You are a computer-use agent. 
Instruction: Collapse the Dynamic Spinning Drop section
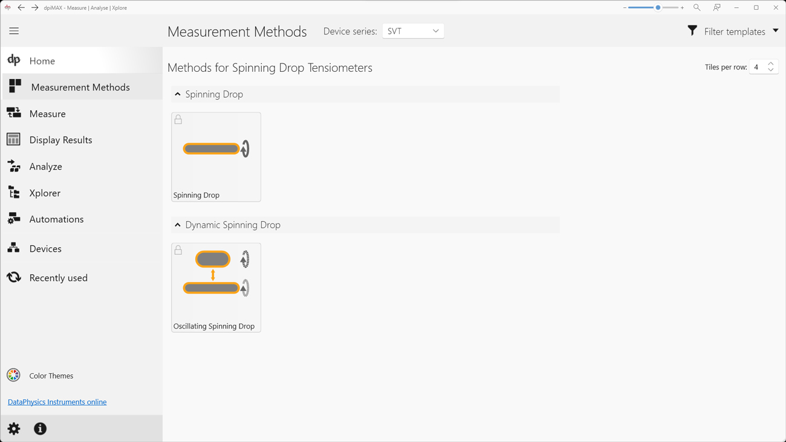click(178, 225)
